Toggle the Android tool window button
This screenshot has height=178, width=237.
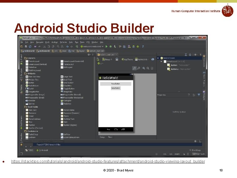click(x=42, y=150)
